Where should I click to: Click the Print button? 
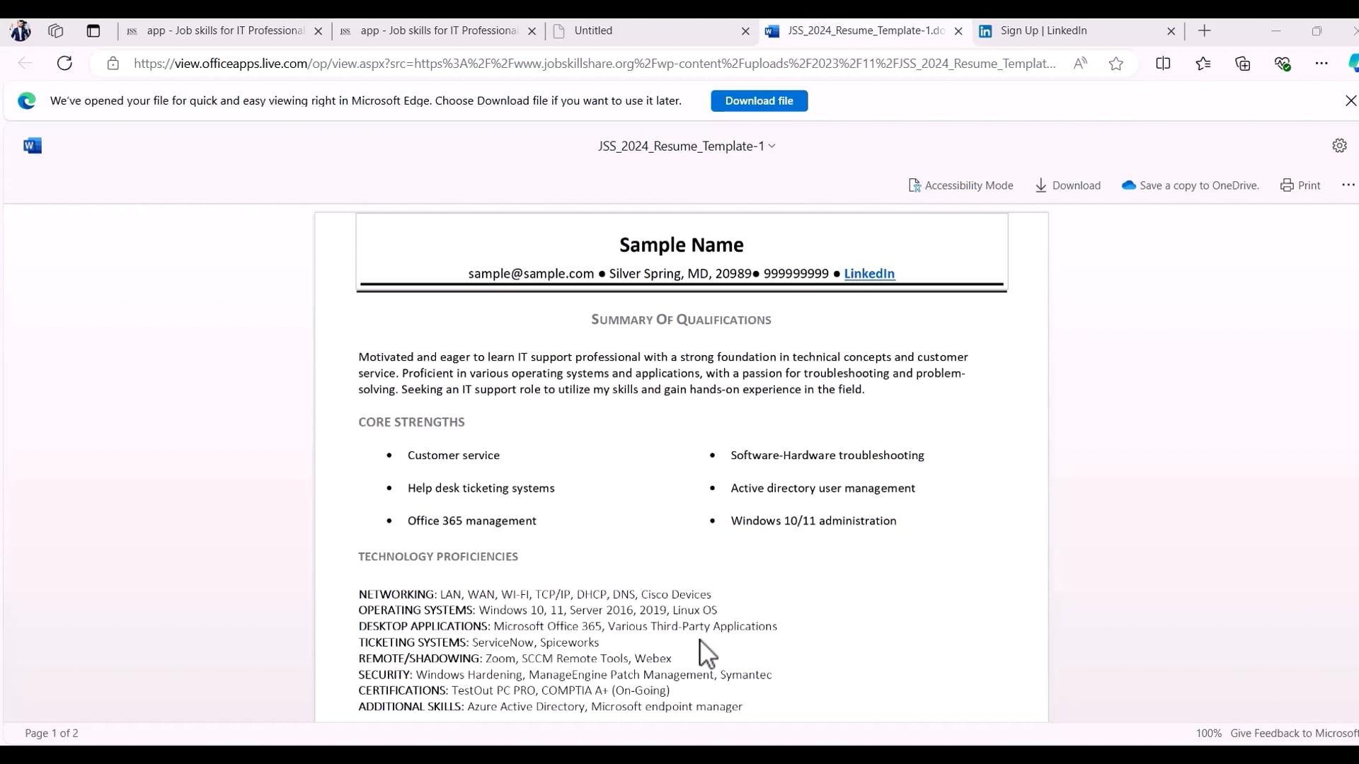(x=1300, y=185)
